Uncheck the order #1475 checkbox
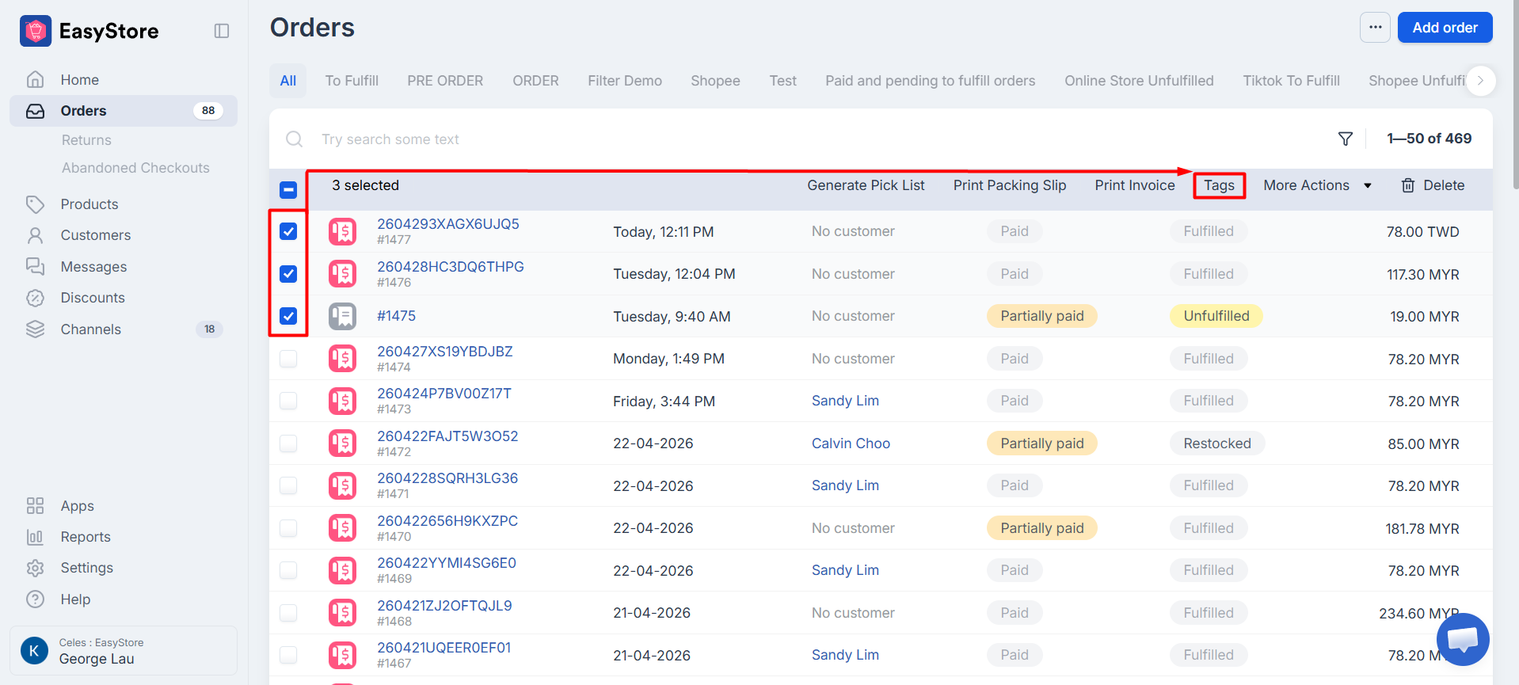Viewport: 1519px width, 685px height. 288,316
